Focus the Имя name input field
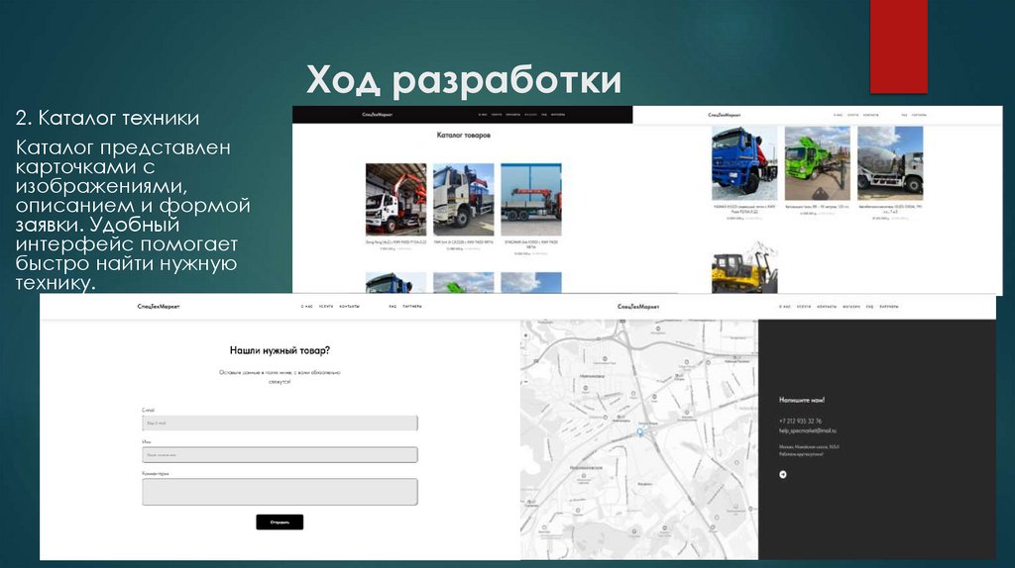 [x=280, y=455]
